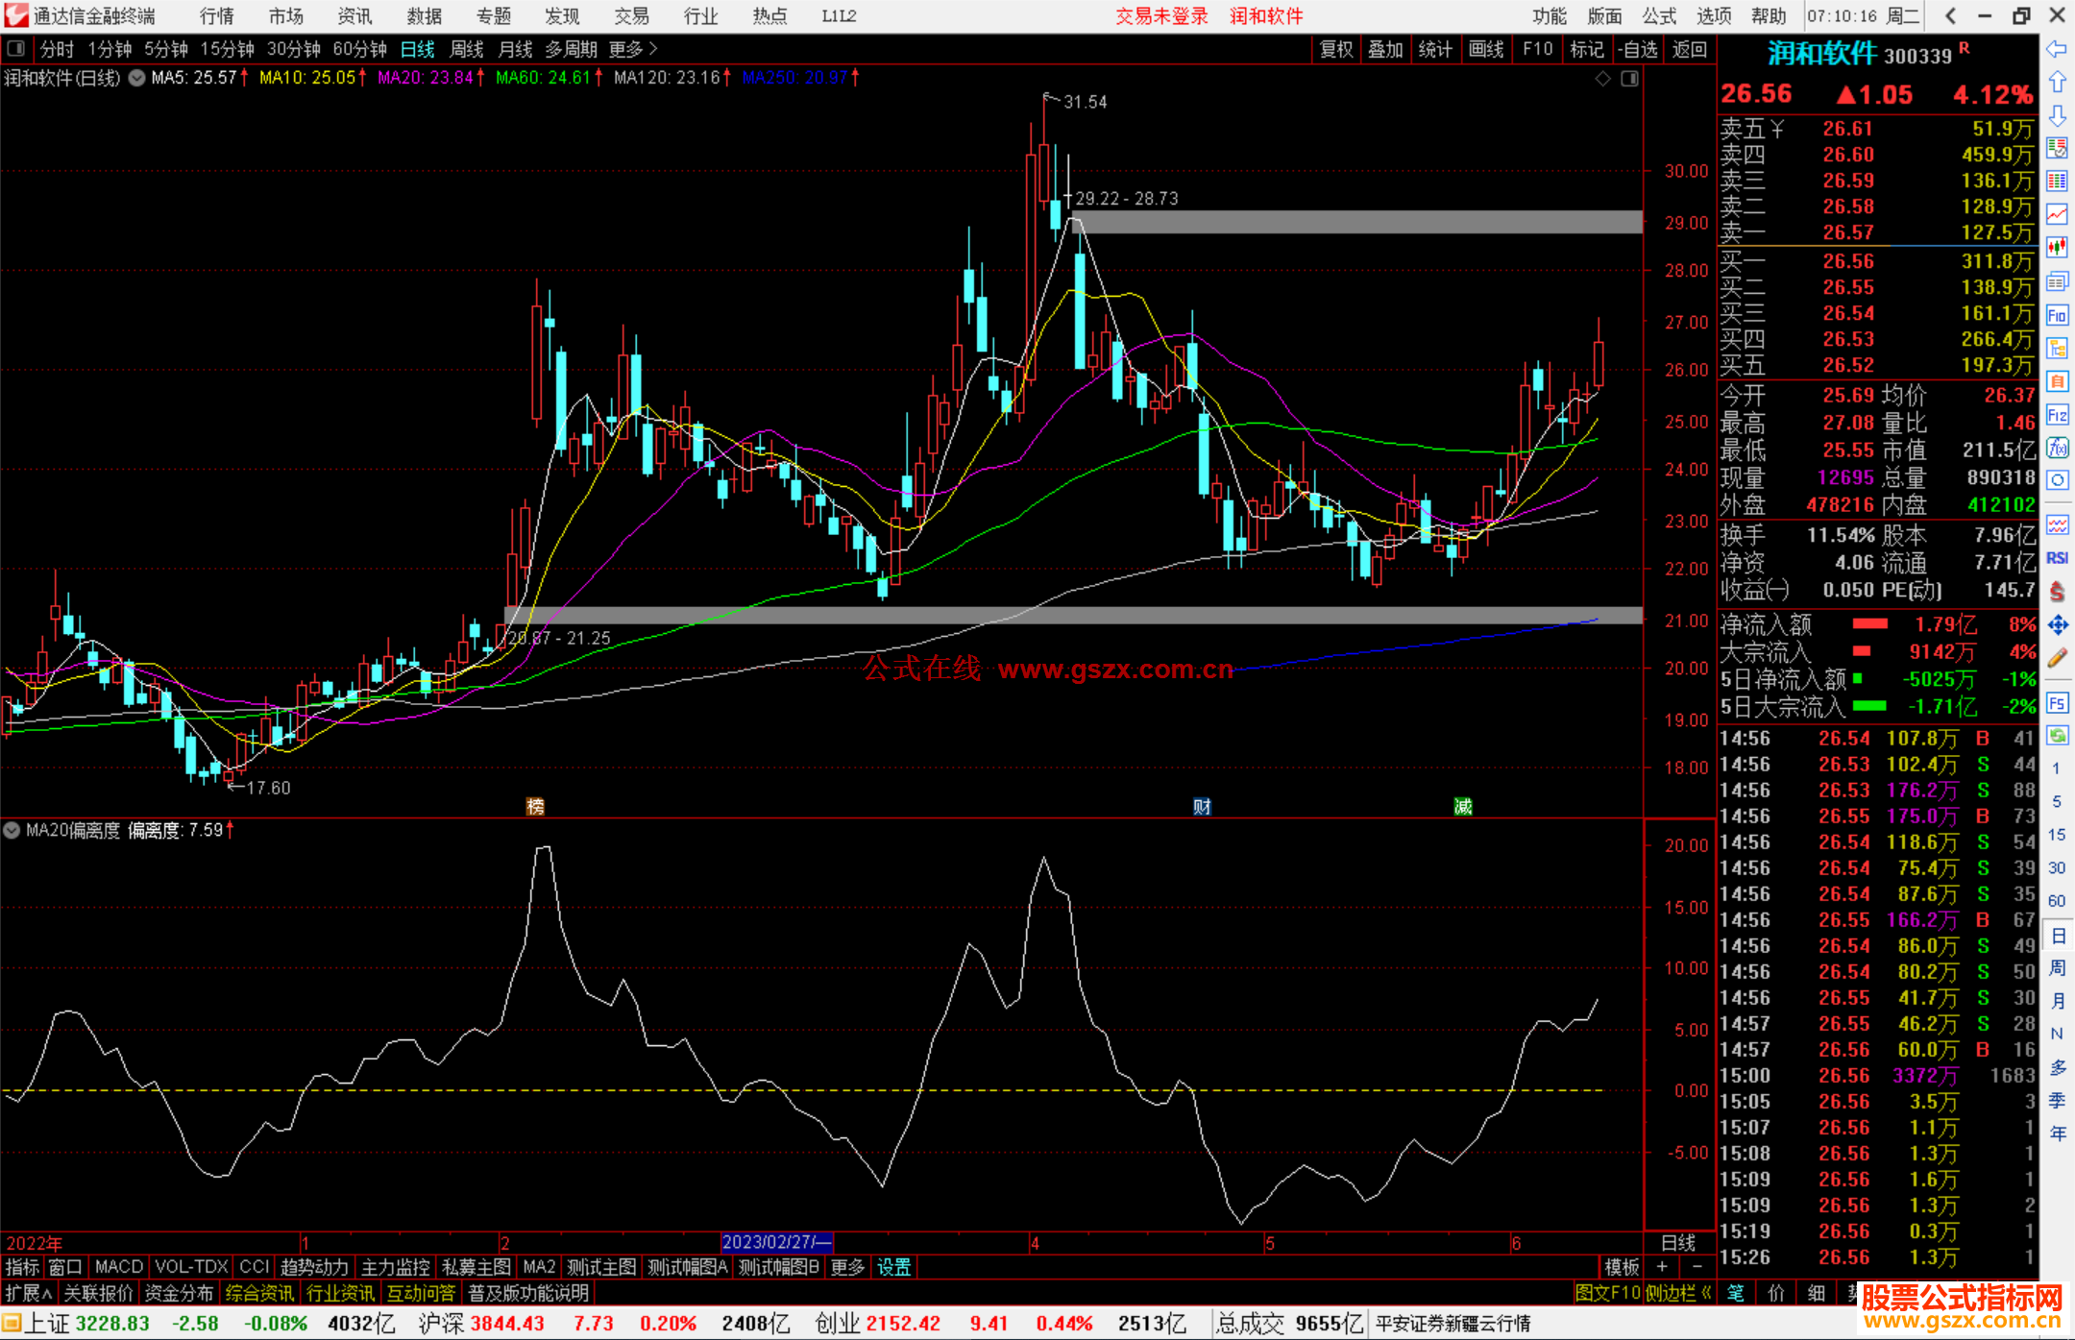Click the RSI indicator sidebar icon
Viewport: 2075px width, 1340px height.
point(2057,558)
